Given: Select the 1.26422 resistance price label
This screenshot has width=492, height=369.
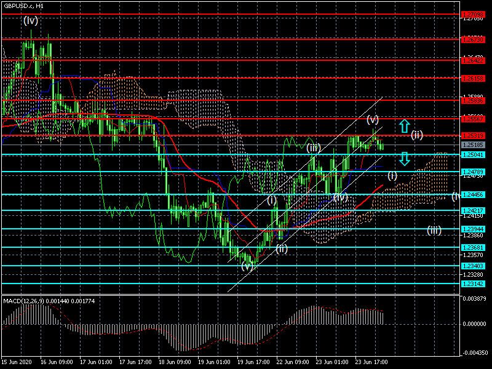Looking at the screenshot, I should [x=472, y=60].
